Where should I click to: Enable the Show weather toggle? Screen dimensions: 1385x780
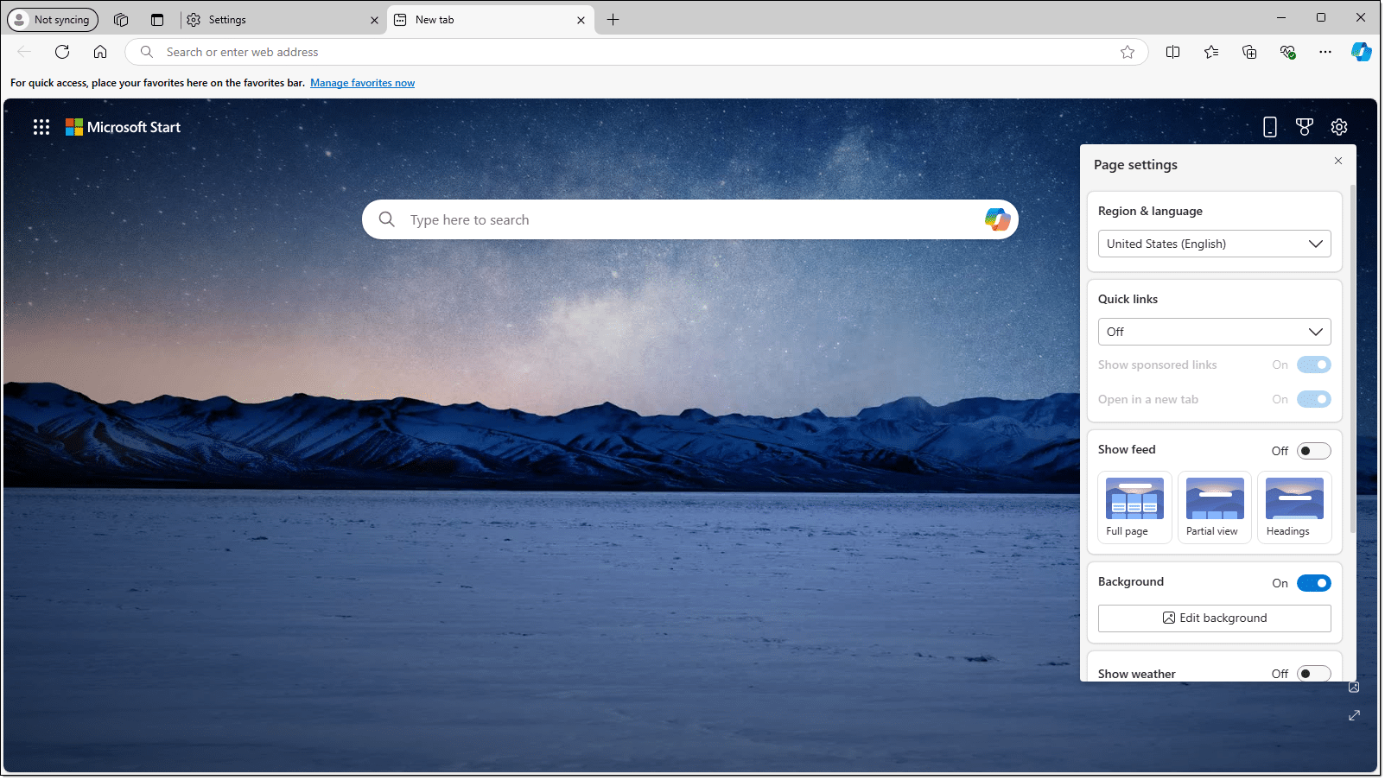click(1313, 674)
